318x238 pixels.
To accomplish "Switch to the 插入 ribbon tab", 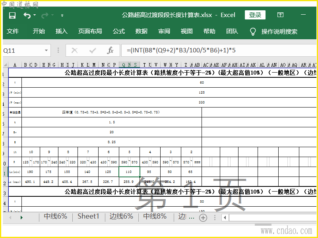I will 62,31.
